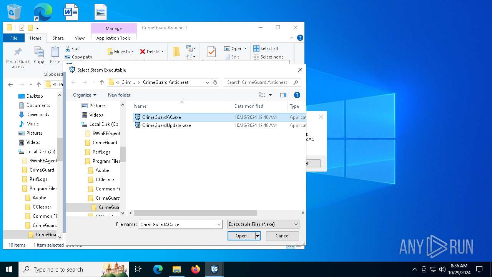Open File tab in Explorer window

[x=14, y=38]
